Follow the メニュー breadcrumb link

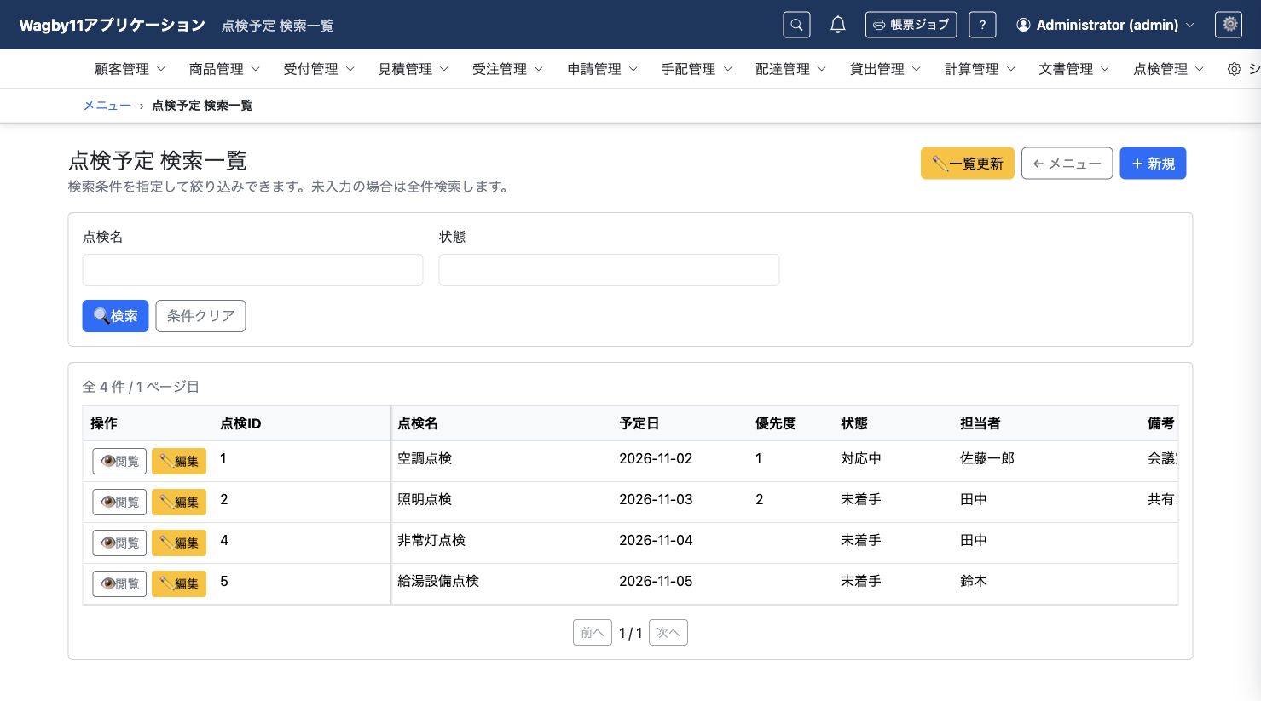[x=107, y=106]
